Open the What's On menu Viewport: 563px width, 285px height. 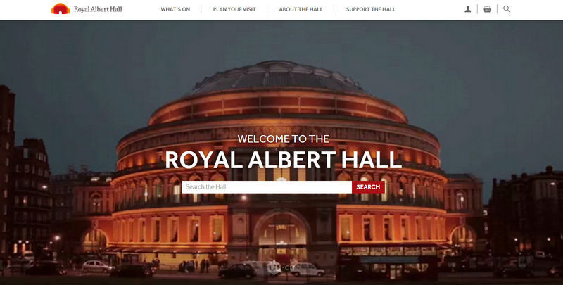pos(175,9)
